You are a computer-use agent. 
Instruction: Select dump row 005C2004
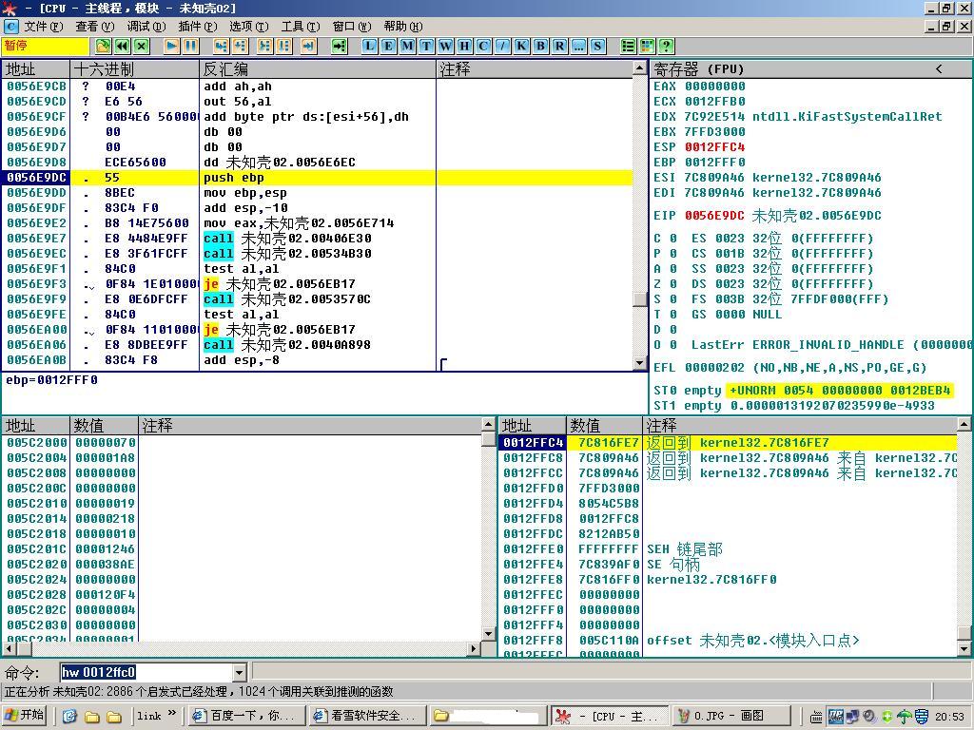[241, 458]
